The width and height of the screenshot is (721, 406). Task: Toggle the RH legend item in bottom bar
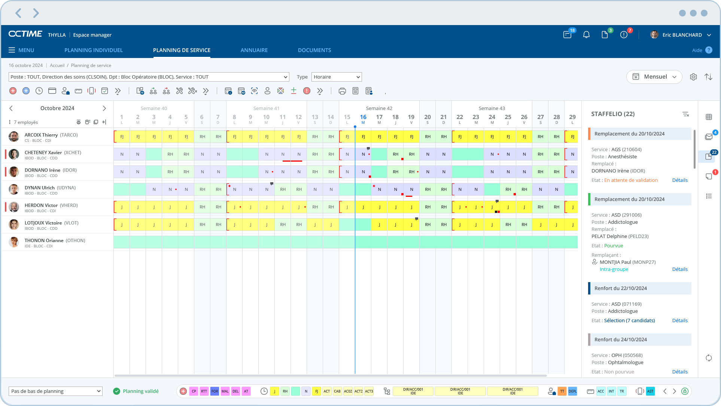tap(285, 391)
